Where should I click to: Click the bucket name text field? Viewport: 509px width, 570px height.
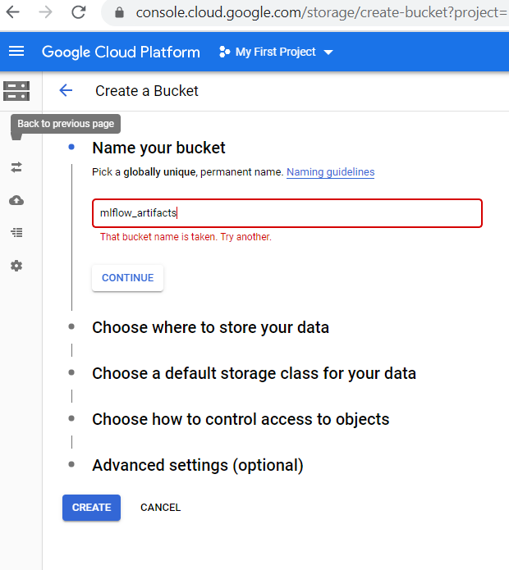[287, 213]
